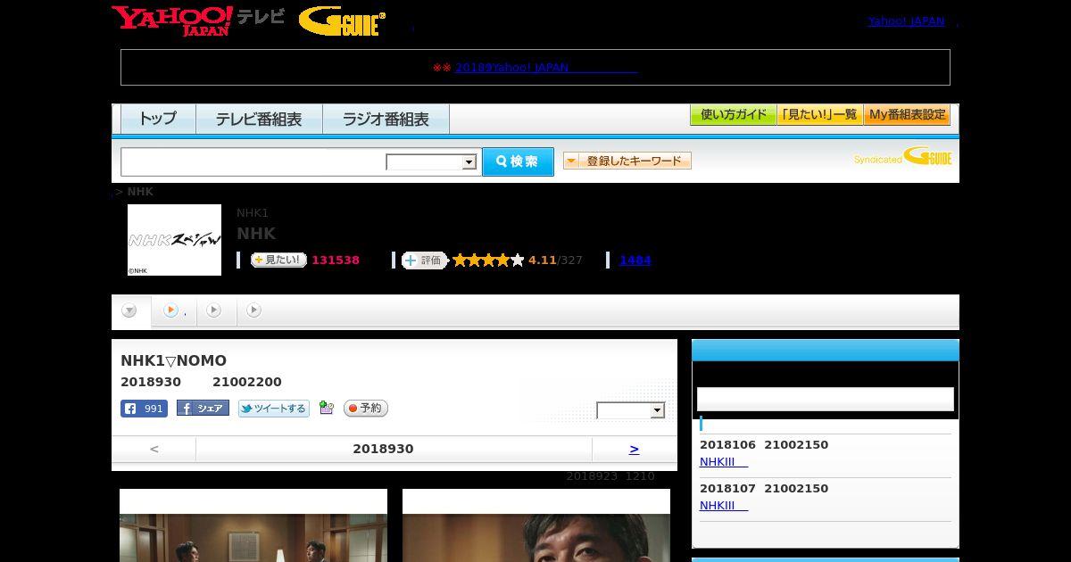Open the Yahoo! JAPAN テレビ logo
The height and width of the screenshot is (562, 1071).
click(x=198, y=21)
